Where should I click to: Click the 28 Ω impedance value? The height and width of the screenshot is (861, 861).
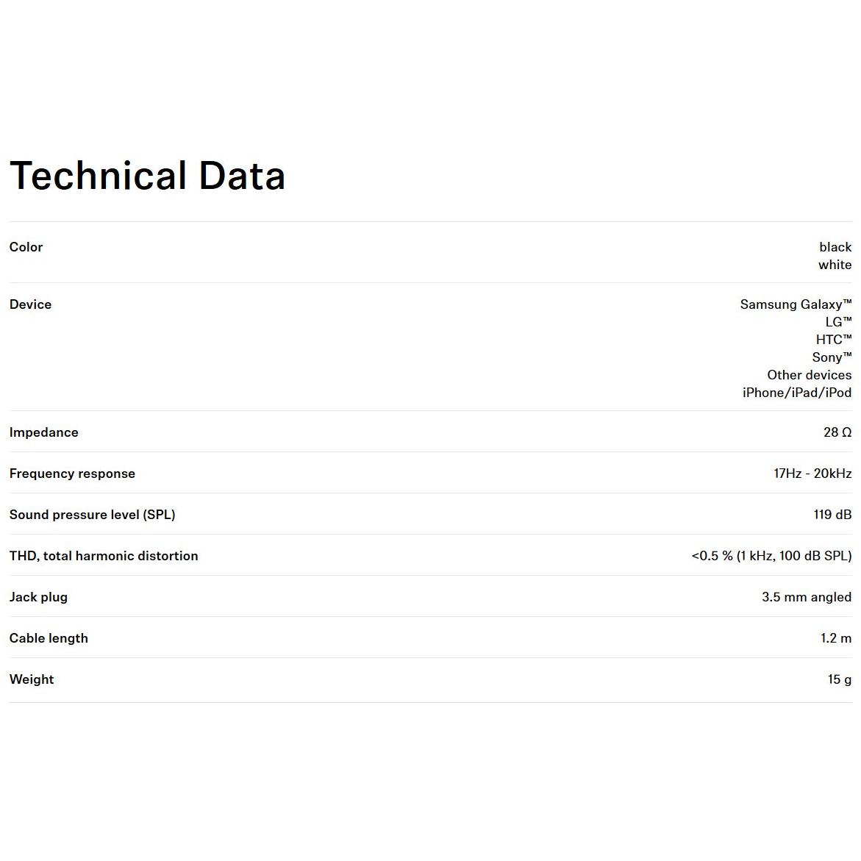tap(837, 432)
